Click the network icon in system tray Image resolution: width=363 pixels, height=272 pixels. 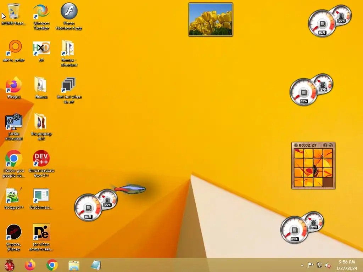coord(319,265)
